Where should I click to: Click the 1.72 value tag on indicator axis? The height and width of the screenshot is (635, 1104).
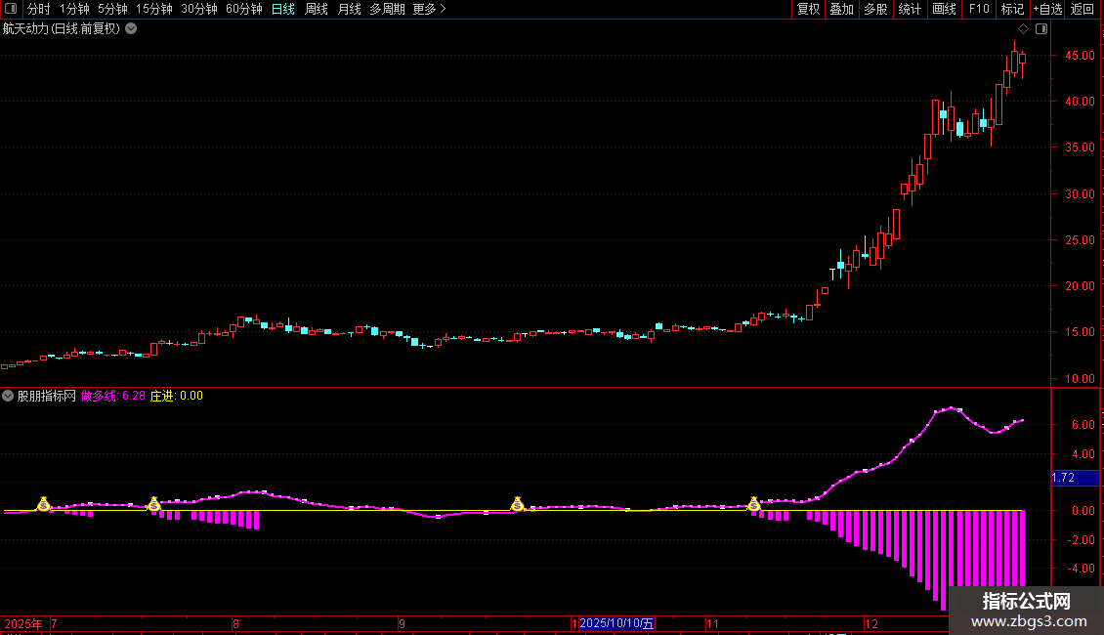click(x=1075, y=478)
